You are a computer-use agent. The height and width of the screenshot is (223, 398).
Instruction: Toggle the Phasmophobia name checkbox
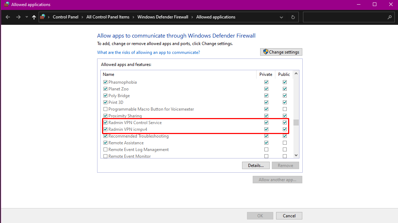(x=105, y=82)
